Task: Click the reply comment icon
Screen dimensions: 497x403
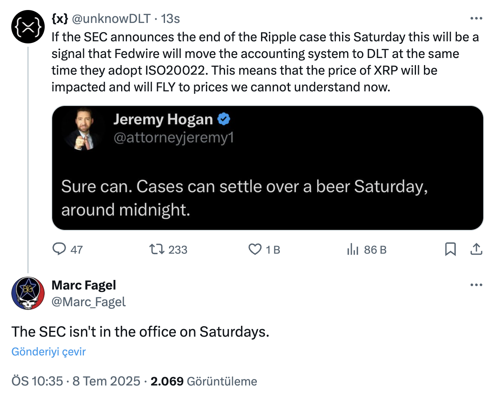Action: pyautogui.click(x=59, y=249)
